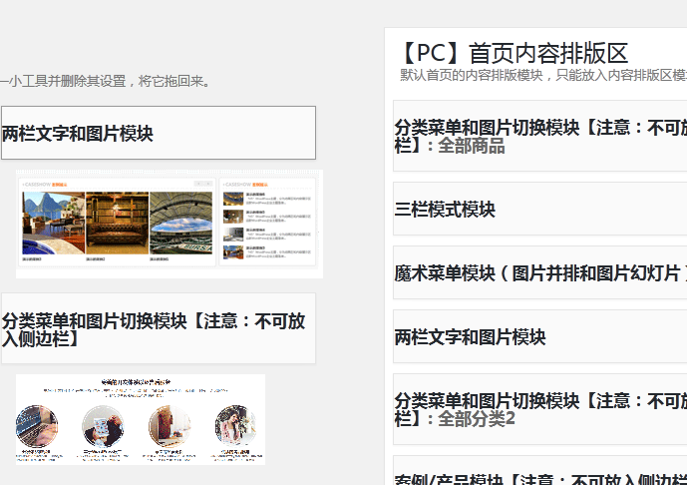The image size is (687, 485).
Task: Click the description 默认首页的内容排版模块 text
Action: click(543, 75)
